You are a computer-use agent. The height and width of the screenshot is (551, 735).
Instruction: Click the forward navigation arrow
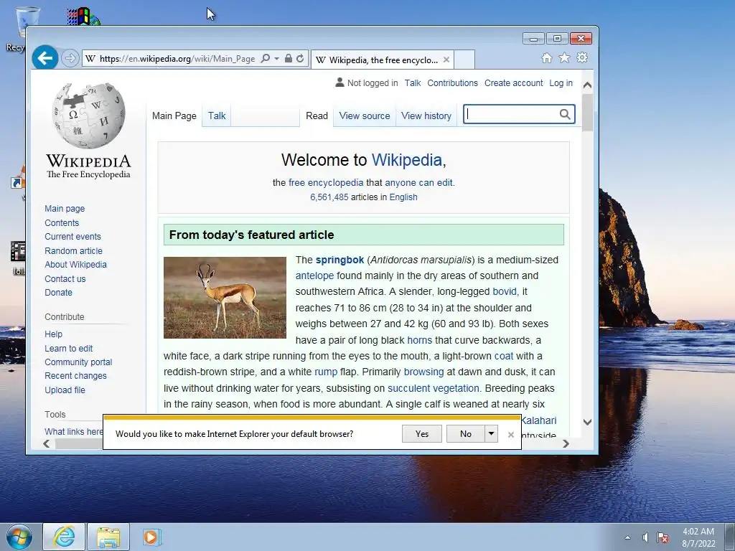[x=70, y=58]
